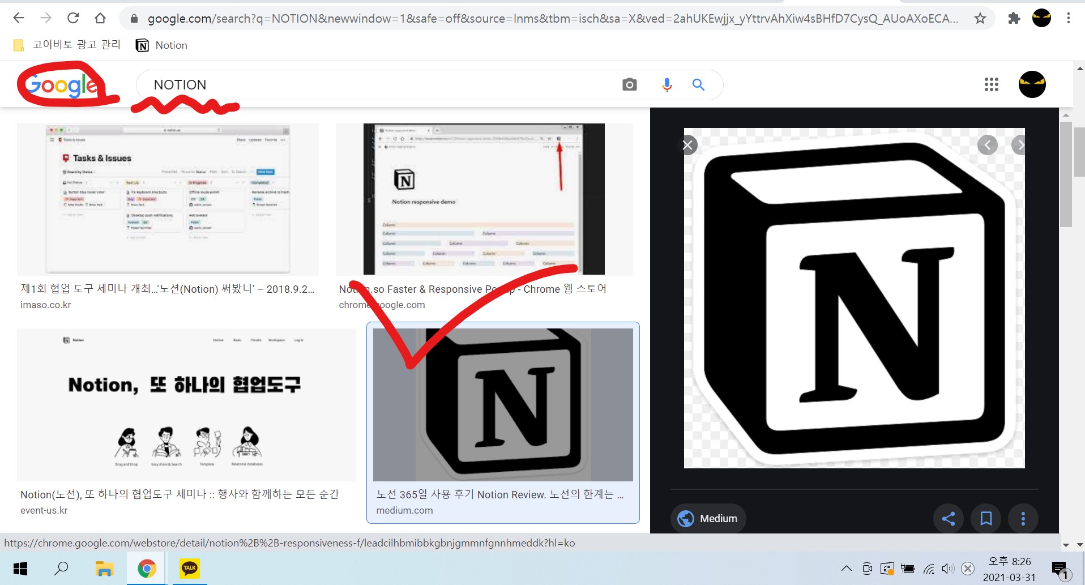Save the image with the bookmark icon
The image size is (1085, 585).
pyautogui.click(x=986, y=518)
